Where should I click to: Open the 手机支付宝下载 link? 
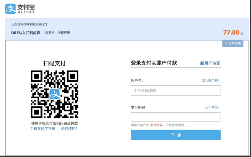click(42, 129)
